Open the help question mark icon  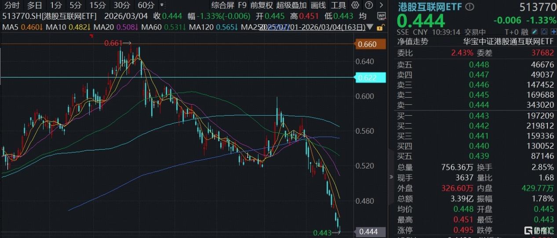click(369, 5)
